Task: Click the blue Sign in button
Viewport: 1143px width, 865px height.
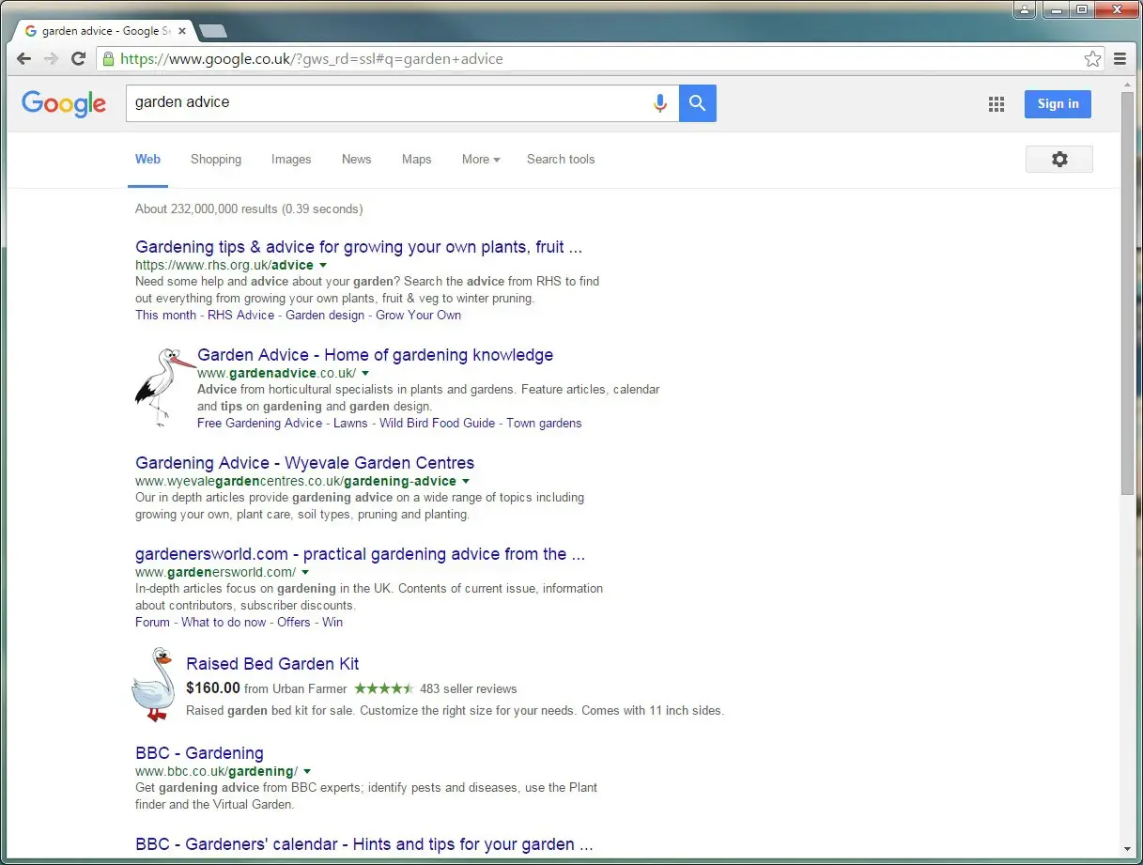Action: point(1058,104)
